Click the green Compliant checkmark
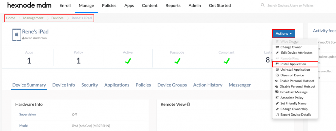This screenshot has height=131, width=336. pos(226,61)
